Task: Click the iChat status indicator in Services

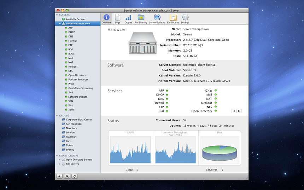Action: (x=215, y=91)
